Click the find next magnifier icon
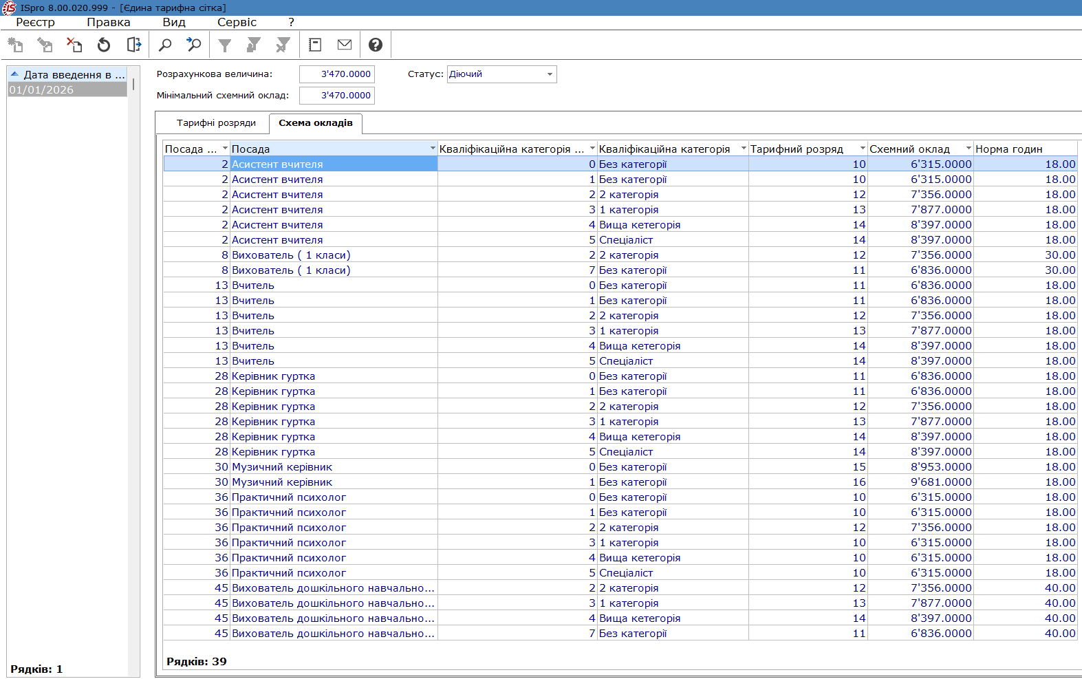The width and height of the screenshot is (1082, 679). pyautogui.click(x=194, y=45)
